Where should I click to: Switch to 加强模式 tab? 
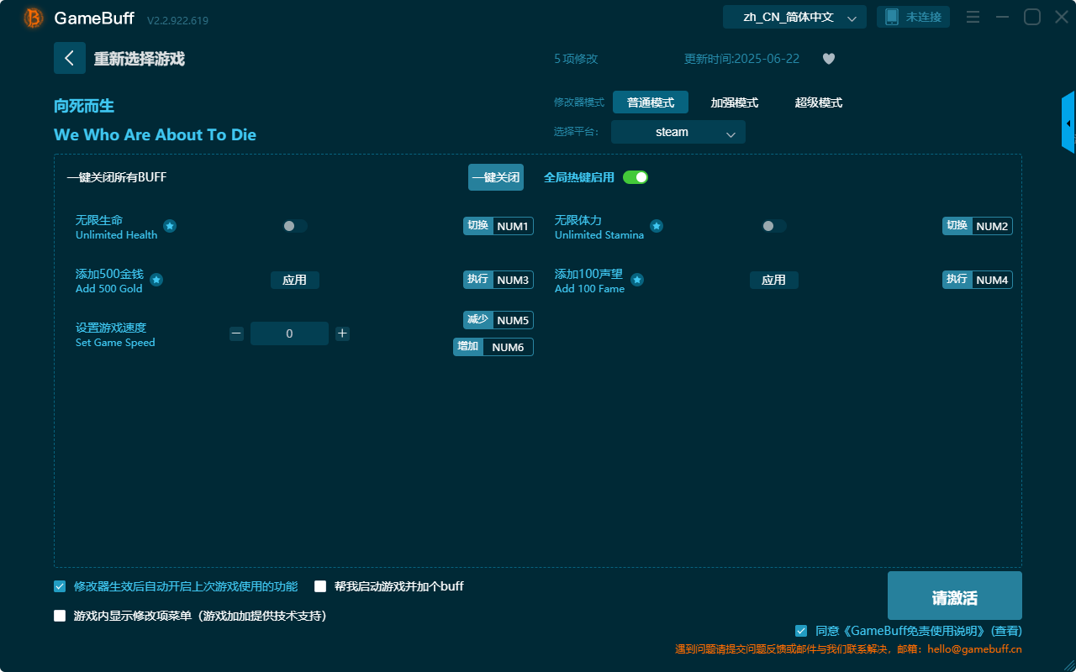click(736, 102)
